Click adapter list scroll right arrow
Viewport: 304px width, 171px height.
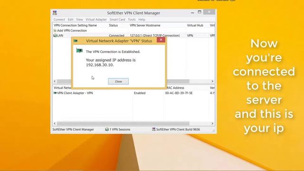click(212, 123)
